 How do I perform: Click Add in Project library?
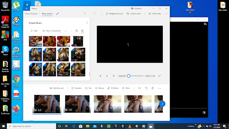click(x=34, y=31)
